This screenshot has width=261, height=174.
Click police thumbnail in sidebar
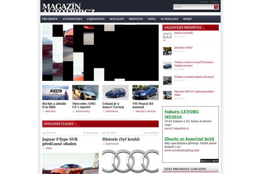(167, 51)
